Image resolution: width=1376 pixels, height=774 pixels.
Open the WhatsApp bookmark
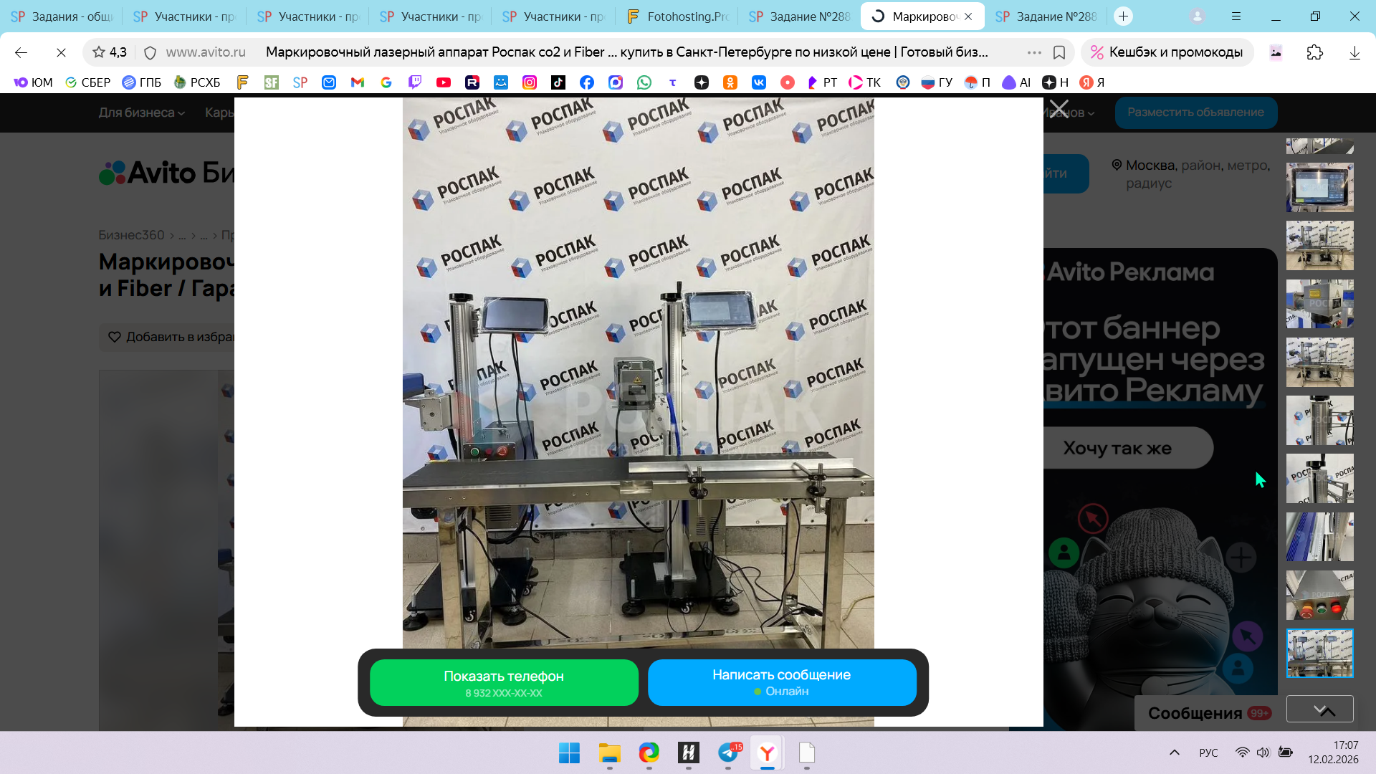pyautogui.click(x=644, y=82)
